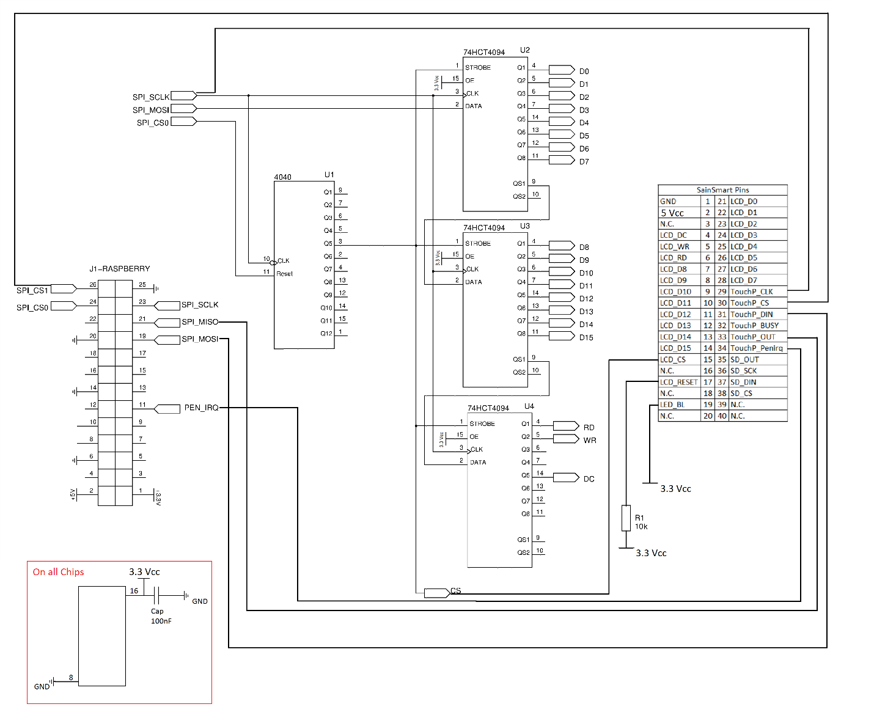This screenshot has width=874, height=715.
Task: Click the +5V label on J1 connector
Action: 73,494
